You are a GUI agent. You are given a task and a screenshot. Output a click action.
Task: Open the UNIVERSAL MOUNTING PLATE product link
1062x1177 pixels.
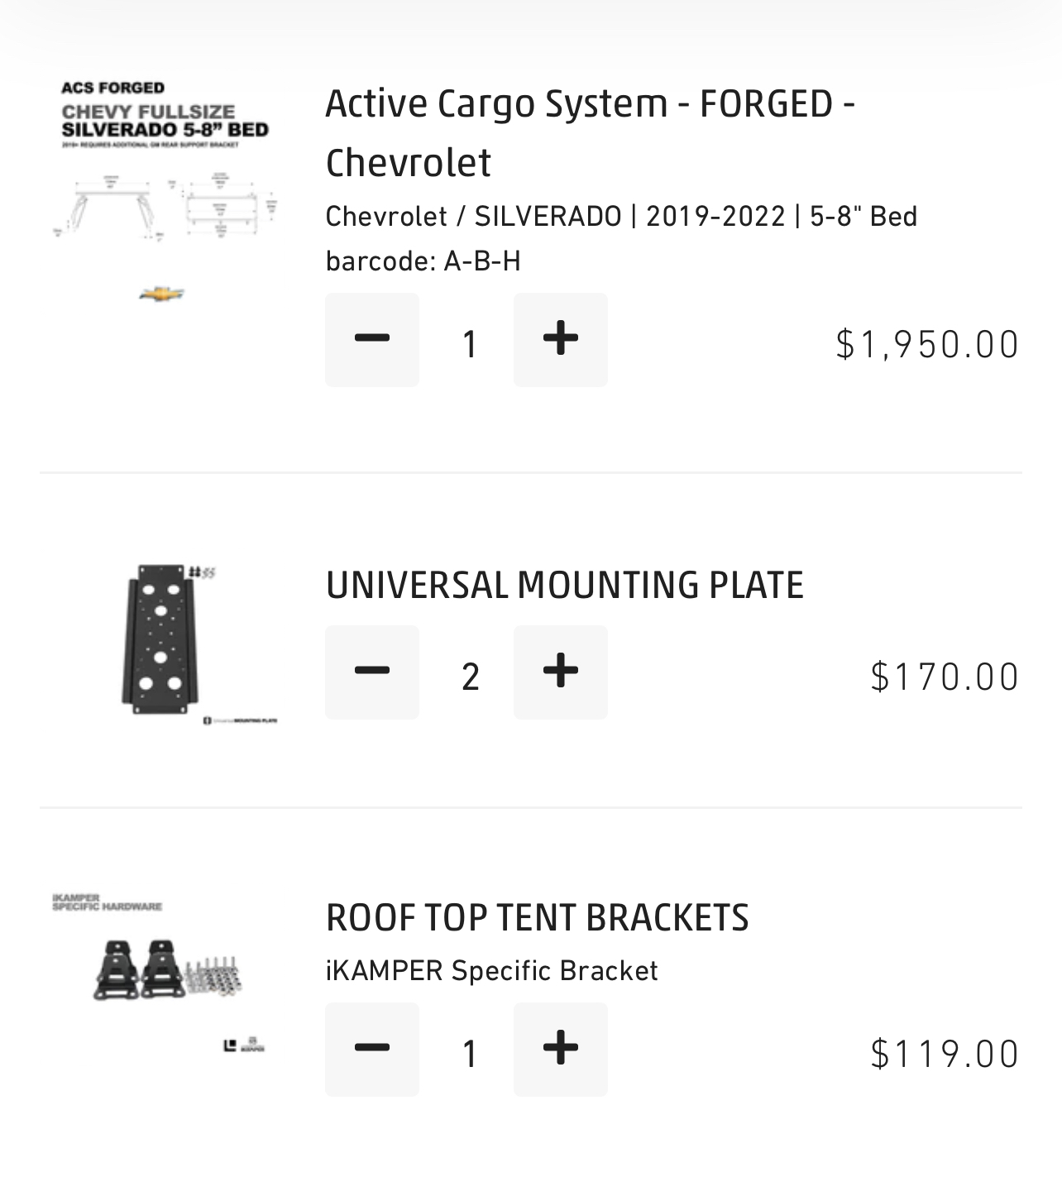tap(565, 585)
